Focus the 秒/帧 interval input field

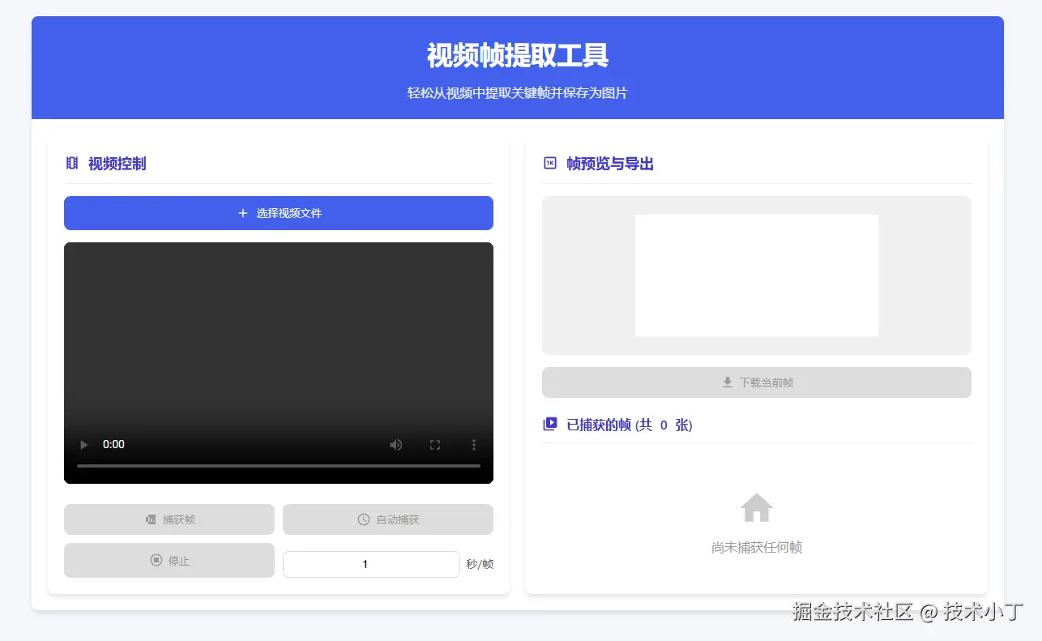371,564
